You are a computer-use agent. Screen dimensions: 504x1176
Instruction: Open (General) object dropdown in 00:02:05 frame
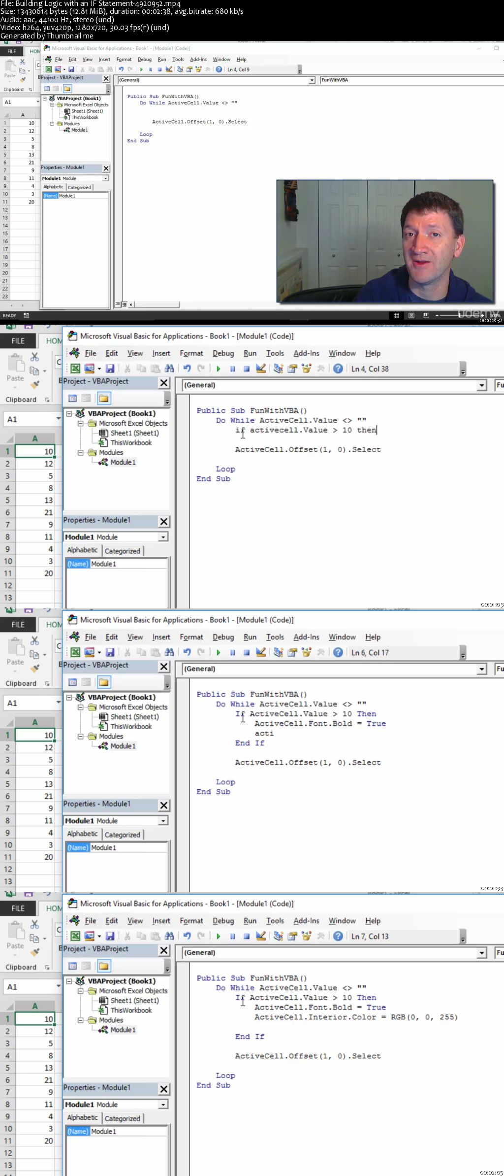tap(482, 953)
